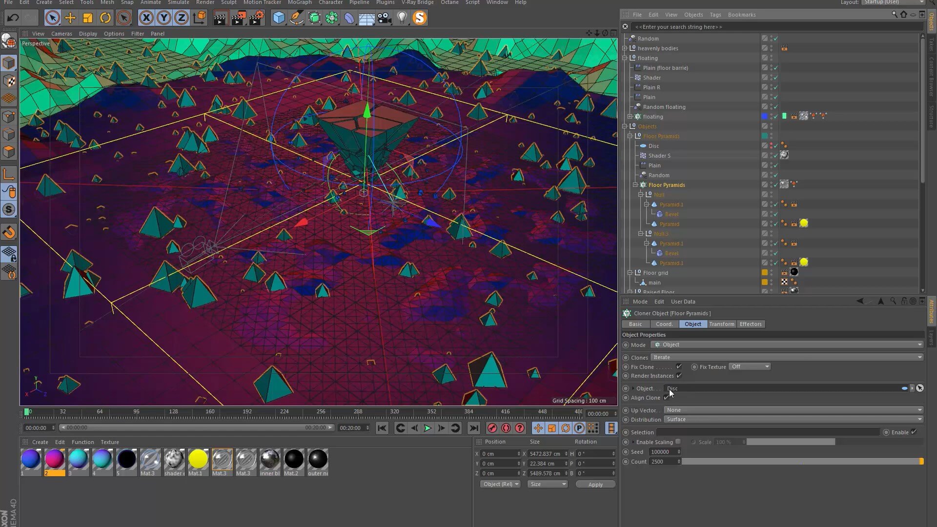
Task: Click the Undo arrow icon
Action: point(13,18)
